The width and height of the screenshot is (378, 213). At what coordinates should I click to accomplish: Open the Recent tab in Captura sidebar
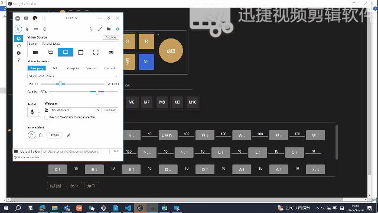pyautogui.click(x=18, y=46)
